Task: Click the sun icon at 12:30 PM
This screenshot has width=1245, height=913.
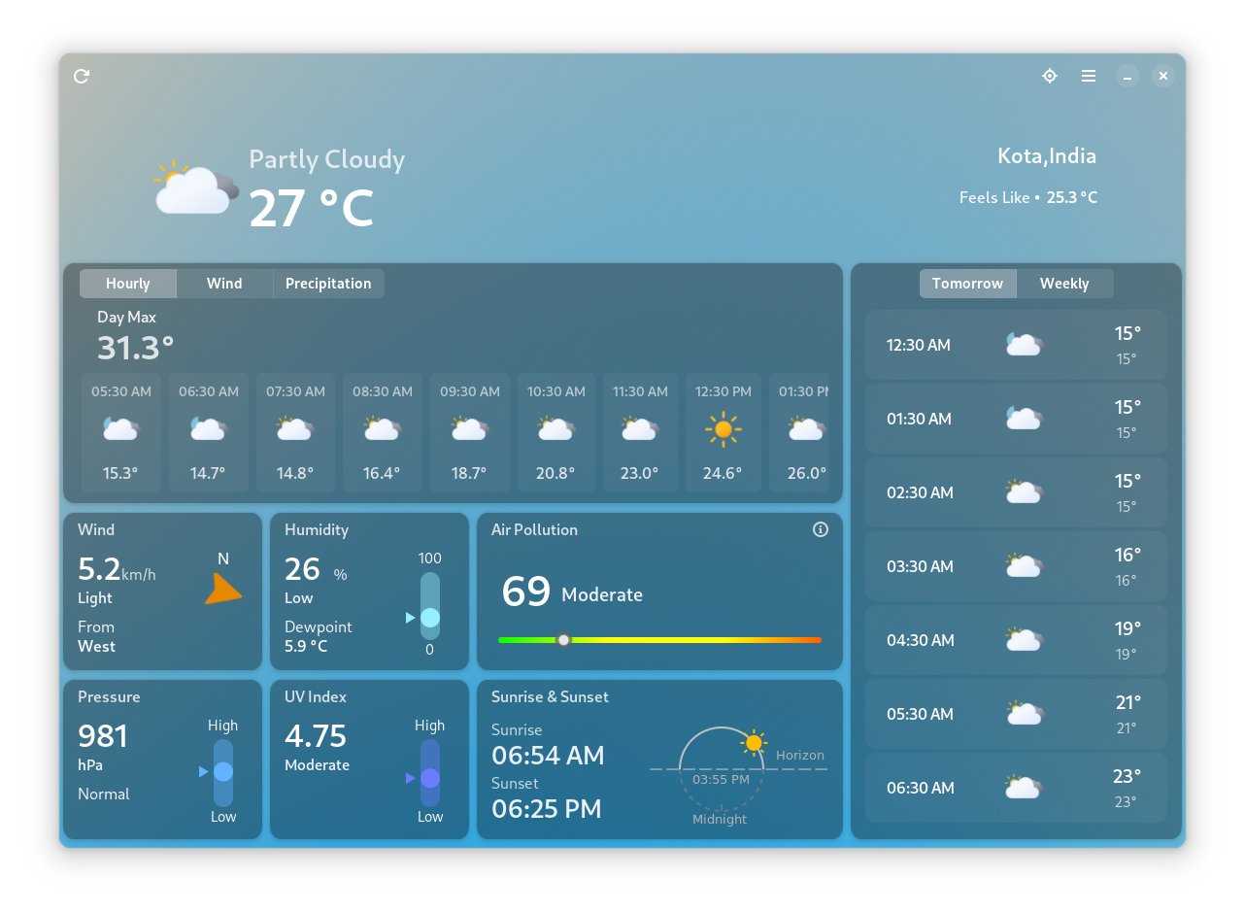Action: pos(723,428)
